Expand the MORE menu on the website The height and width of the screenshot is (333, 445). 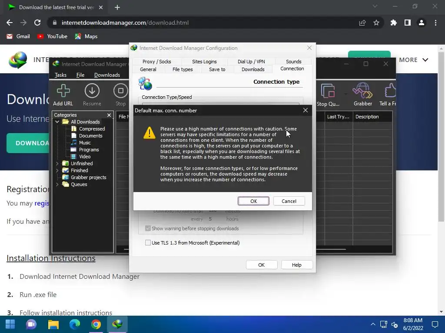(414, 60)
